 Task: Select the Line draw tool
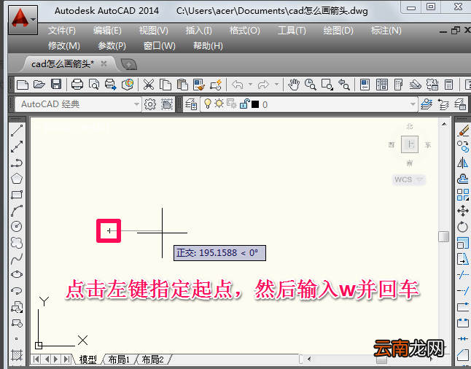(17, 131)
